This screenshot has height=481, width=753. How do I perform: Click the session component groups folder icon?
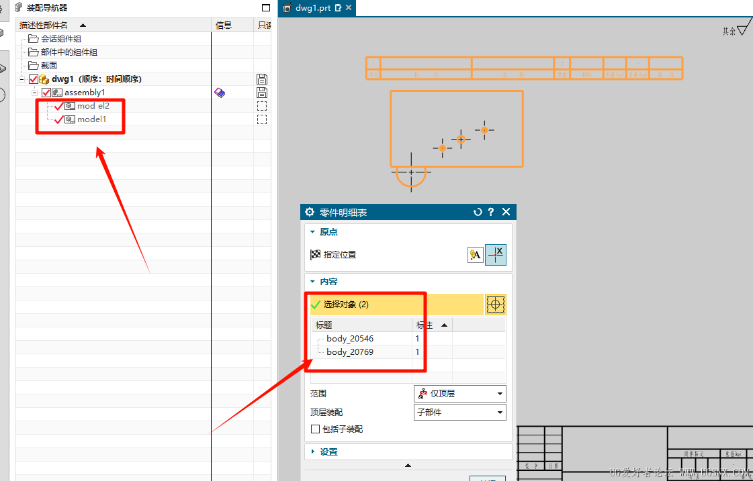click(33, 39)
